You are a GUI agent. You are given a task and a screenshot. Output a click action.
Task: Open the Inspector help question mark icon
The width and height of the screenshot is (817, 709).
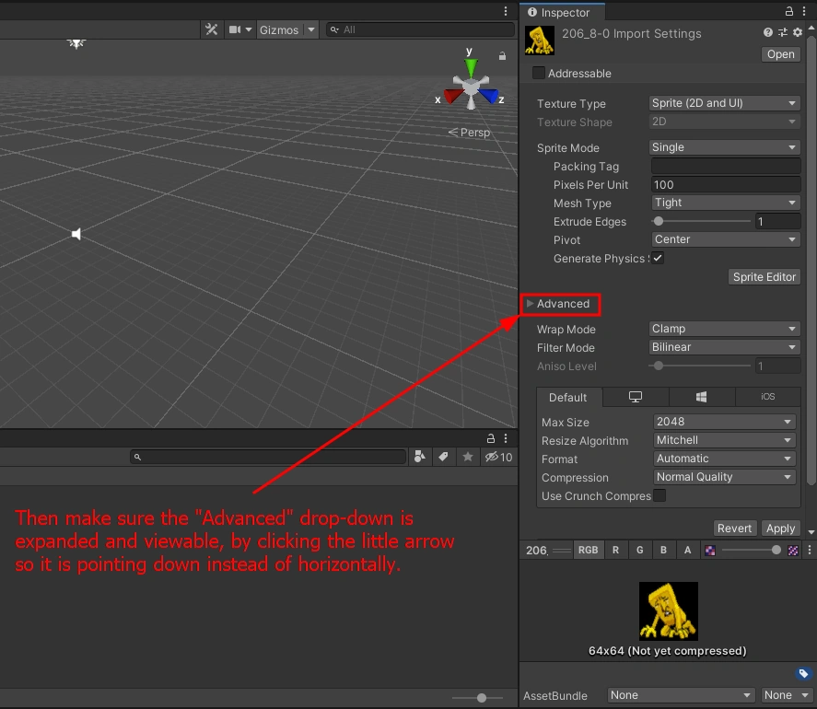pos(768,33)
